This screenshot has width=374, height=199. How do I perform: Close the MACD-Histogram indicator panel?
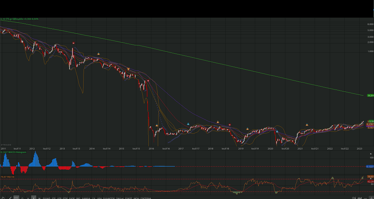371,154
